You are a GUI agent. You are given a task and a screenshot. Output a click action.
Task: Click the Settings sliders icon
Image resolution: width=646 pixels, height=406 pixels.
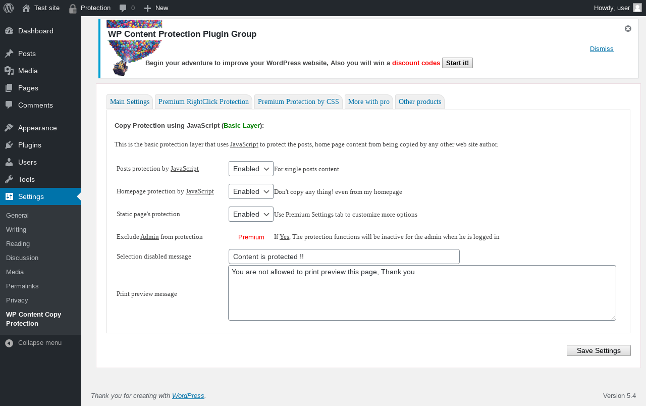(9, 196)
